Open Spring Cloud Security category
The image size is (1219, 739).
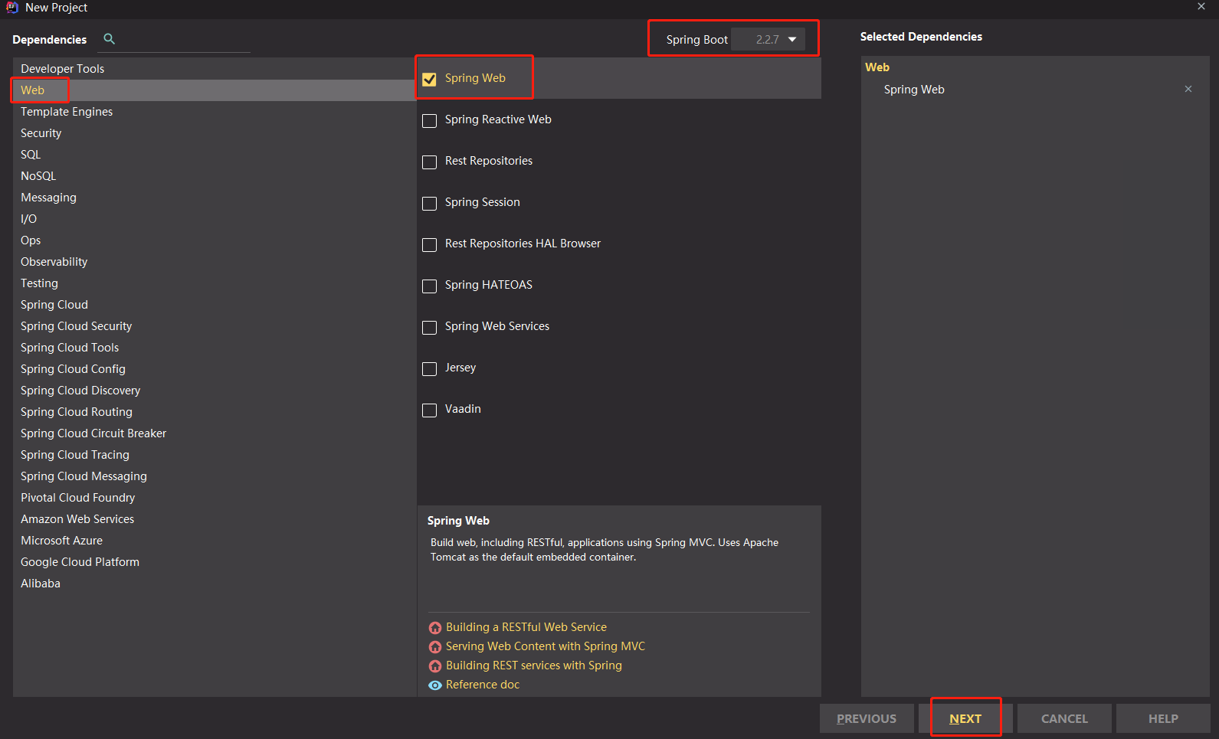pyautogui.click(x=215, y=326)
